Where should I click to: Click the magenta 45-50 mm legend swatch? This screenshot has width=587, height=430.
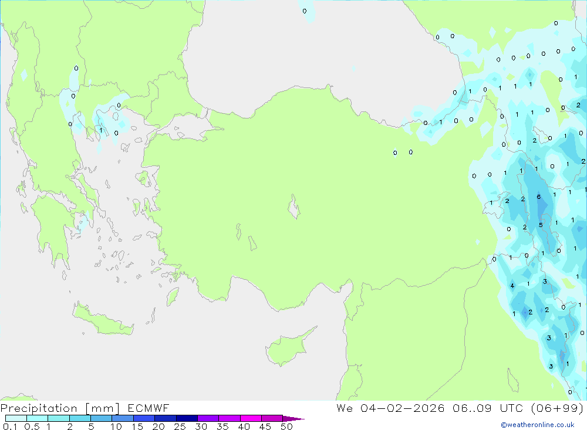click(x=272, y=418)
